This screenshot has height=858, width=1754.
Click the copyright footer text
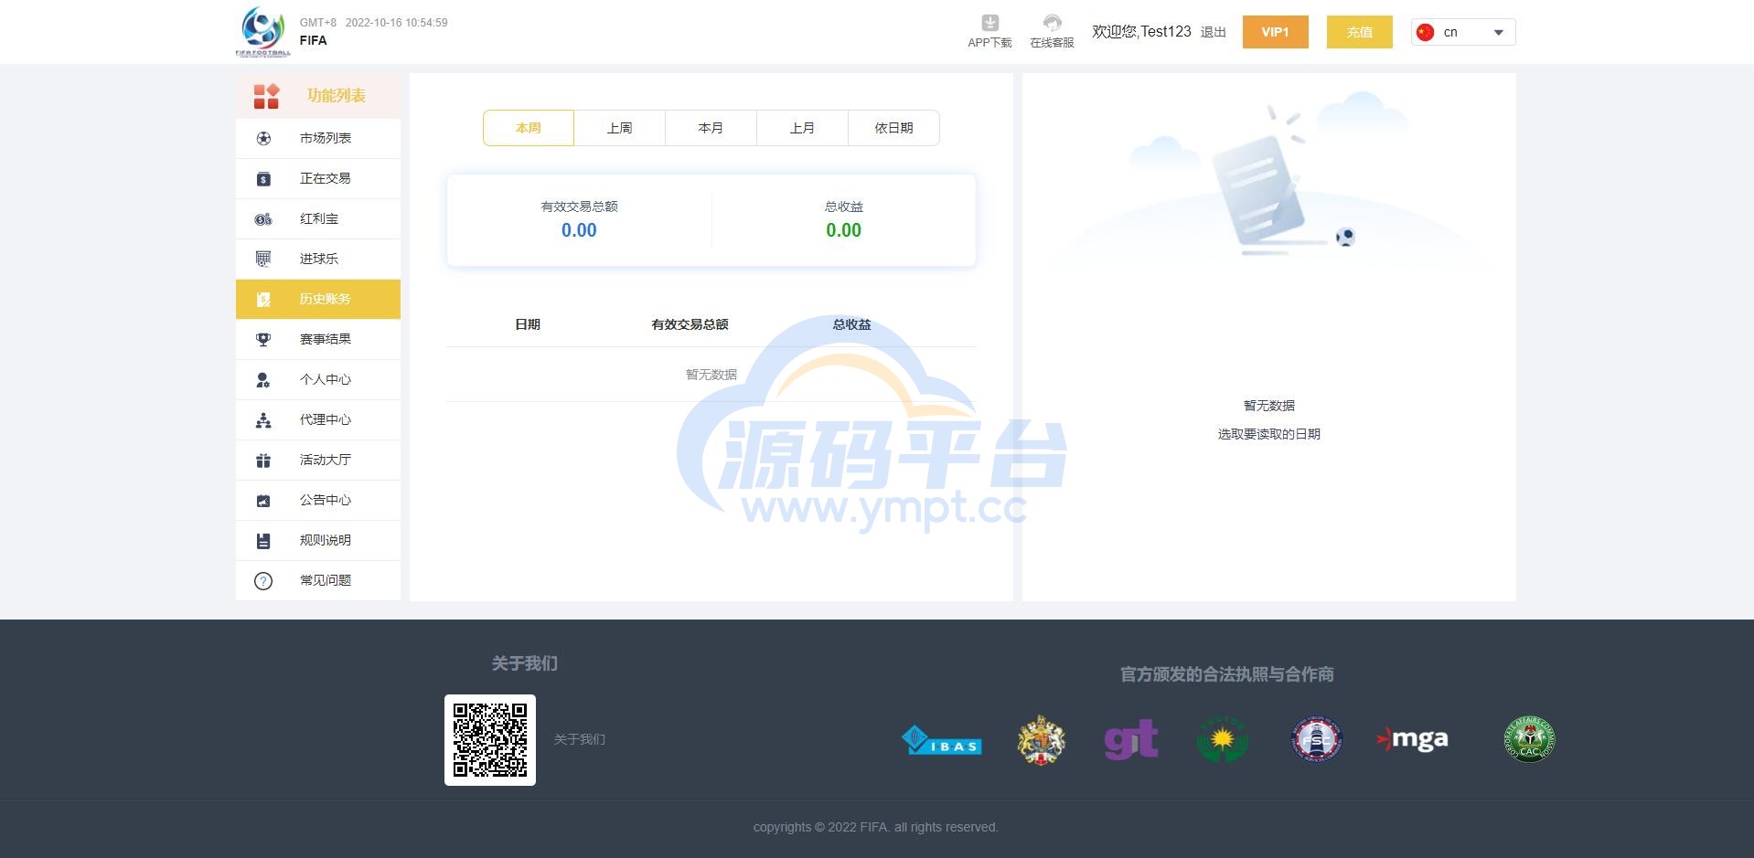click(876, 828)
